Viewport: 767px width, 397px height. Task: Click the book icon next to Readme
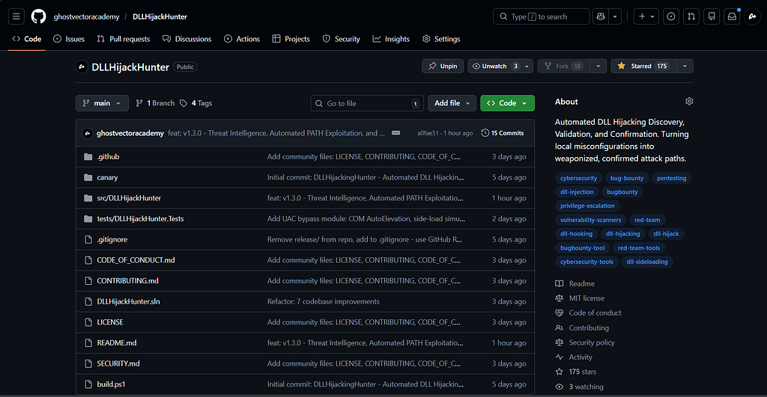point(559,283)
